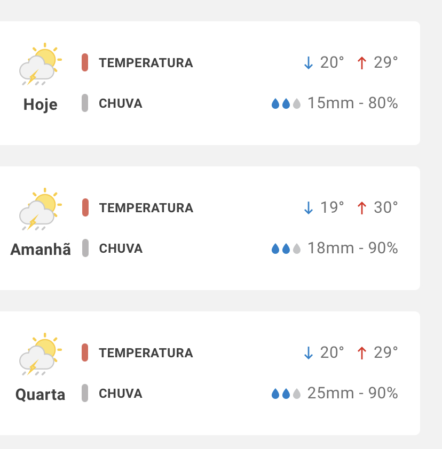Select the Hoje day label

coord(41,105)
